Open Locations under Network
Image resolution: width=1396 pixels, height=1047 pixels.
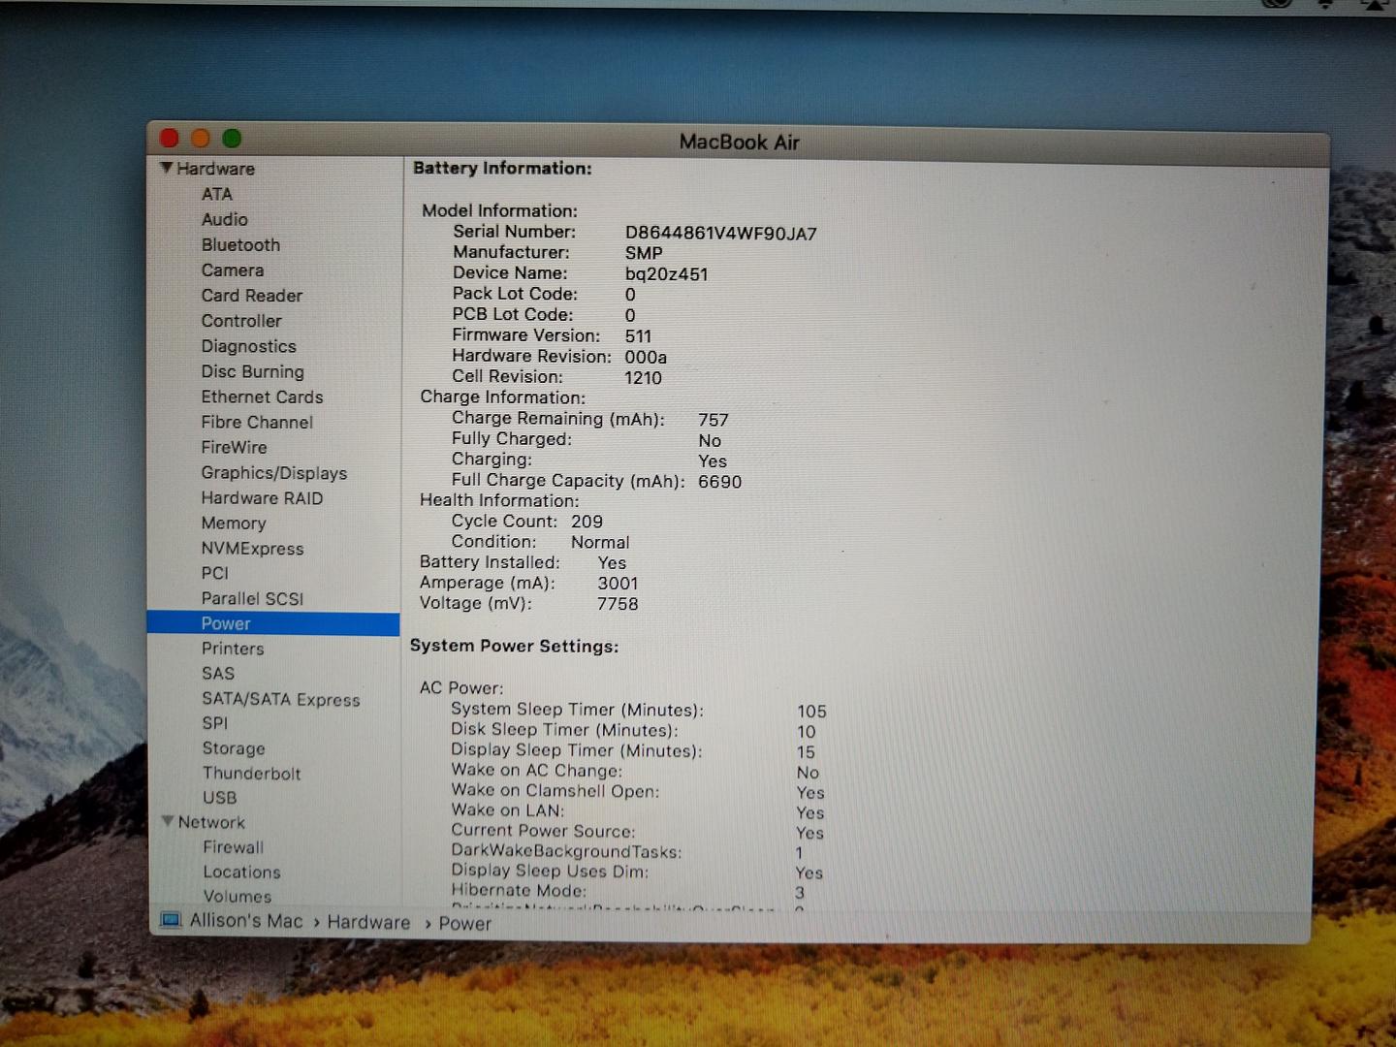click(x=242, y=872)
